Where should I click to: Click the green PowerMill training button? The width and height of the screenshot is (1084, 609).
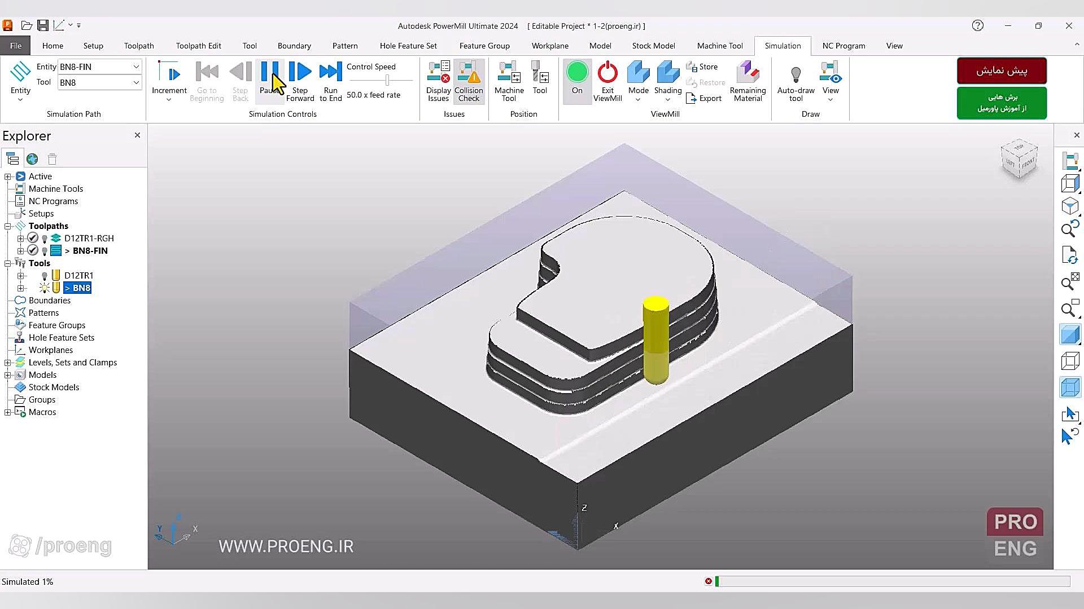[x=1002, y=103]
